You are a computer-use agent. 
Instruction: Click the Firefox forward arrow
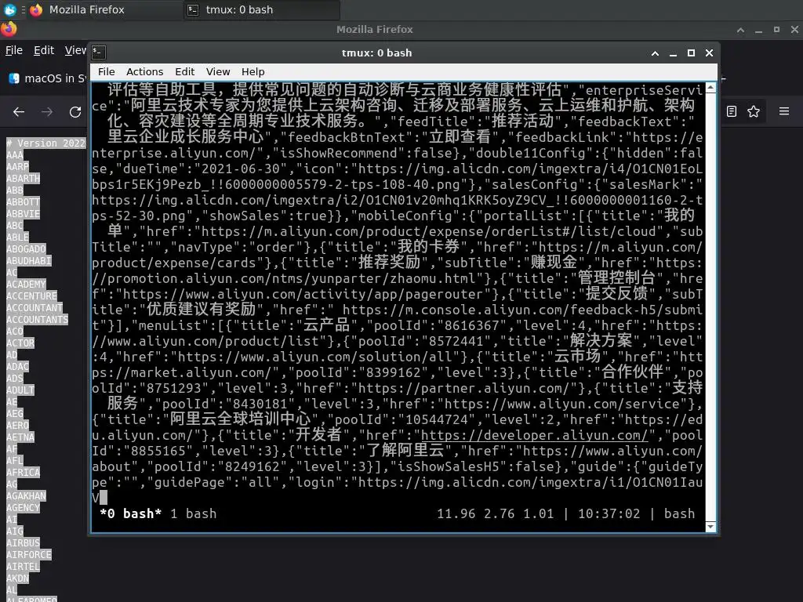tap(47, 111)
